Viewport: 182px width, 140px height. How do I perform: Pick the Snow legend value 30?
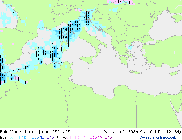pos(100,138)
